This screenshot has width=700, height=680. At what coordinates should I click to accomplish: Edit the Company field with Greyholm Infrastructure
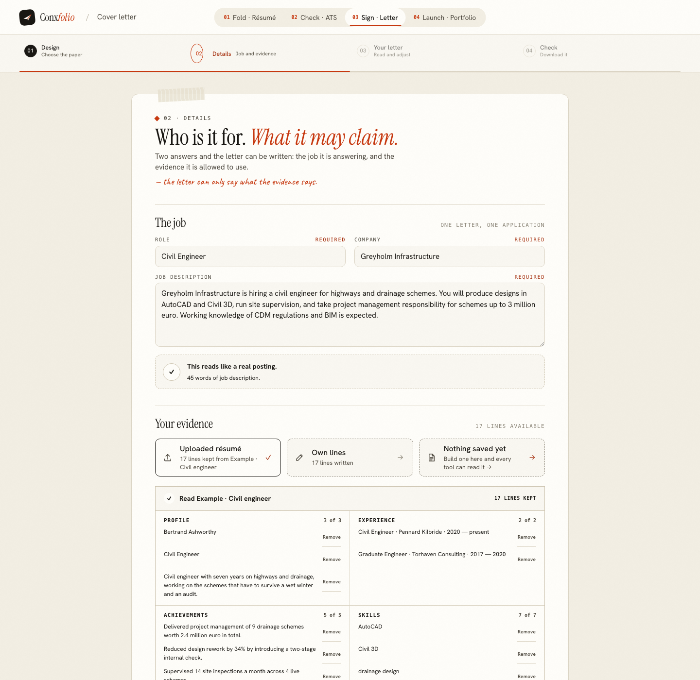pyautogui.click(x=450, y=256)
